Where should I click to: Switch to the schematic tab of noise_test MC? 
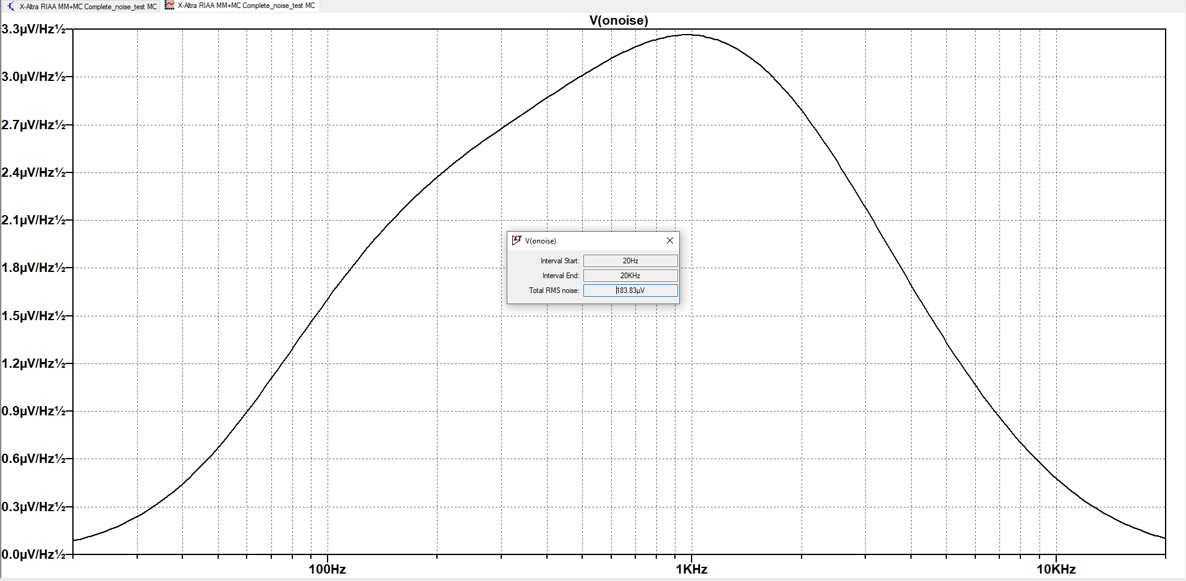pos(82,6)
